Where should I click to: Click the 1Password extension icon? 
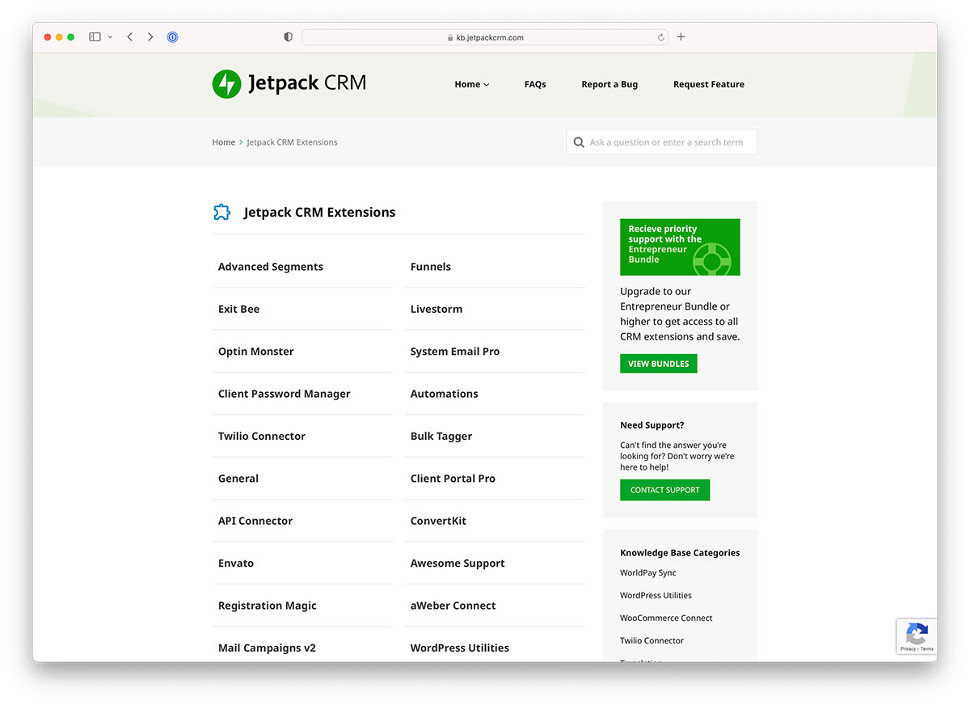172,37
